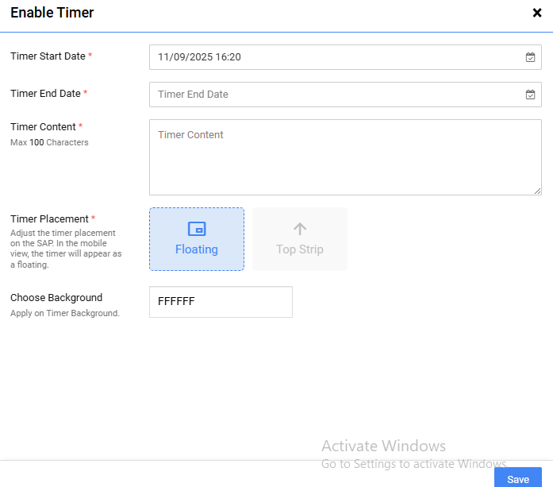The image size is (553, 487).
Task: Grab the Timer Content resize handle
Action: (537, 191)
